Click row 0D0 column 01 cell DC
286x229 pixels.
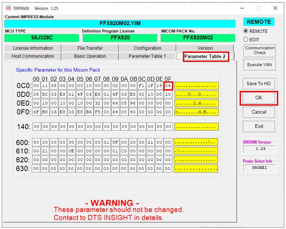click(x=45, y=94)
